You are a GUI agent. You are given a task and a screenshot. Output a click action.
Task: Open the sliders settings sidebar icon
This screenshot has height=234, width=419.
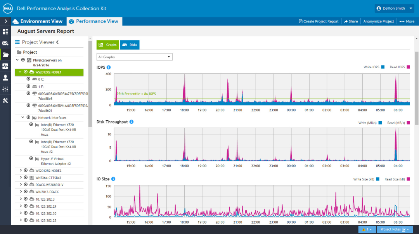click(5, 89)
